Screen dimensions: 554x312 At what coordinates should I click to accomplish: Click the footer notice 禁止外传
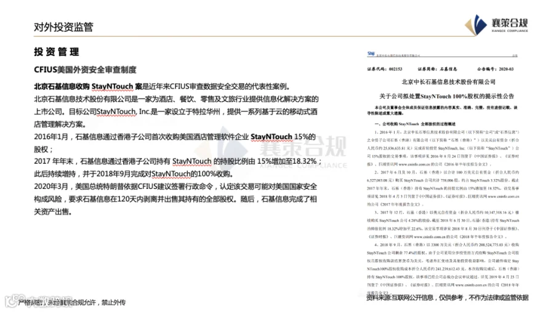113,302
